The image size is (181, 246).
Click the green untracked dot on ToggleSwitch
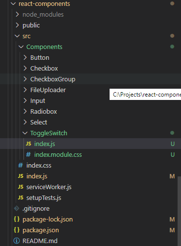[x=172, y=133]
